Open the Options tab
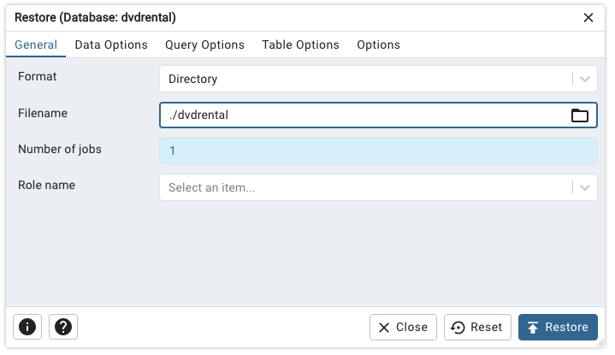615x355 pixels. tap(378, 44)
